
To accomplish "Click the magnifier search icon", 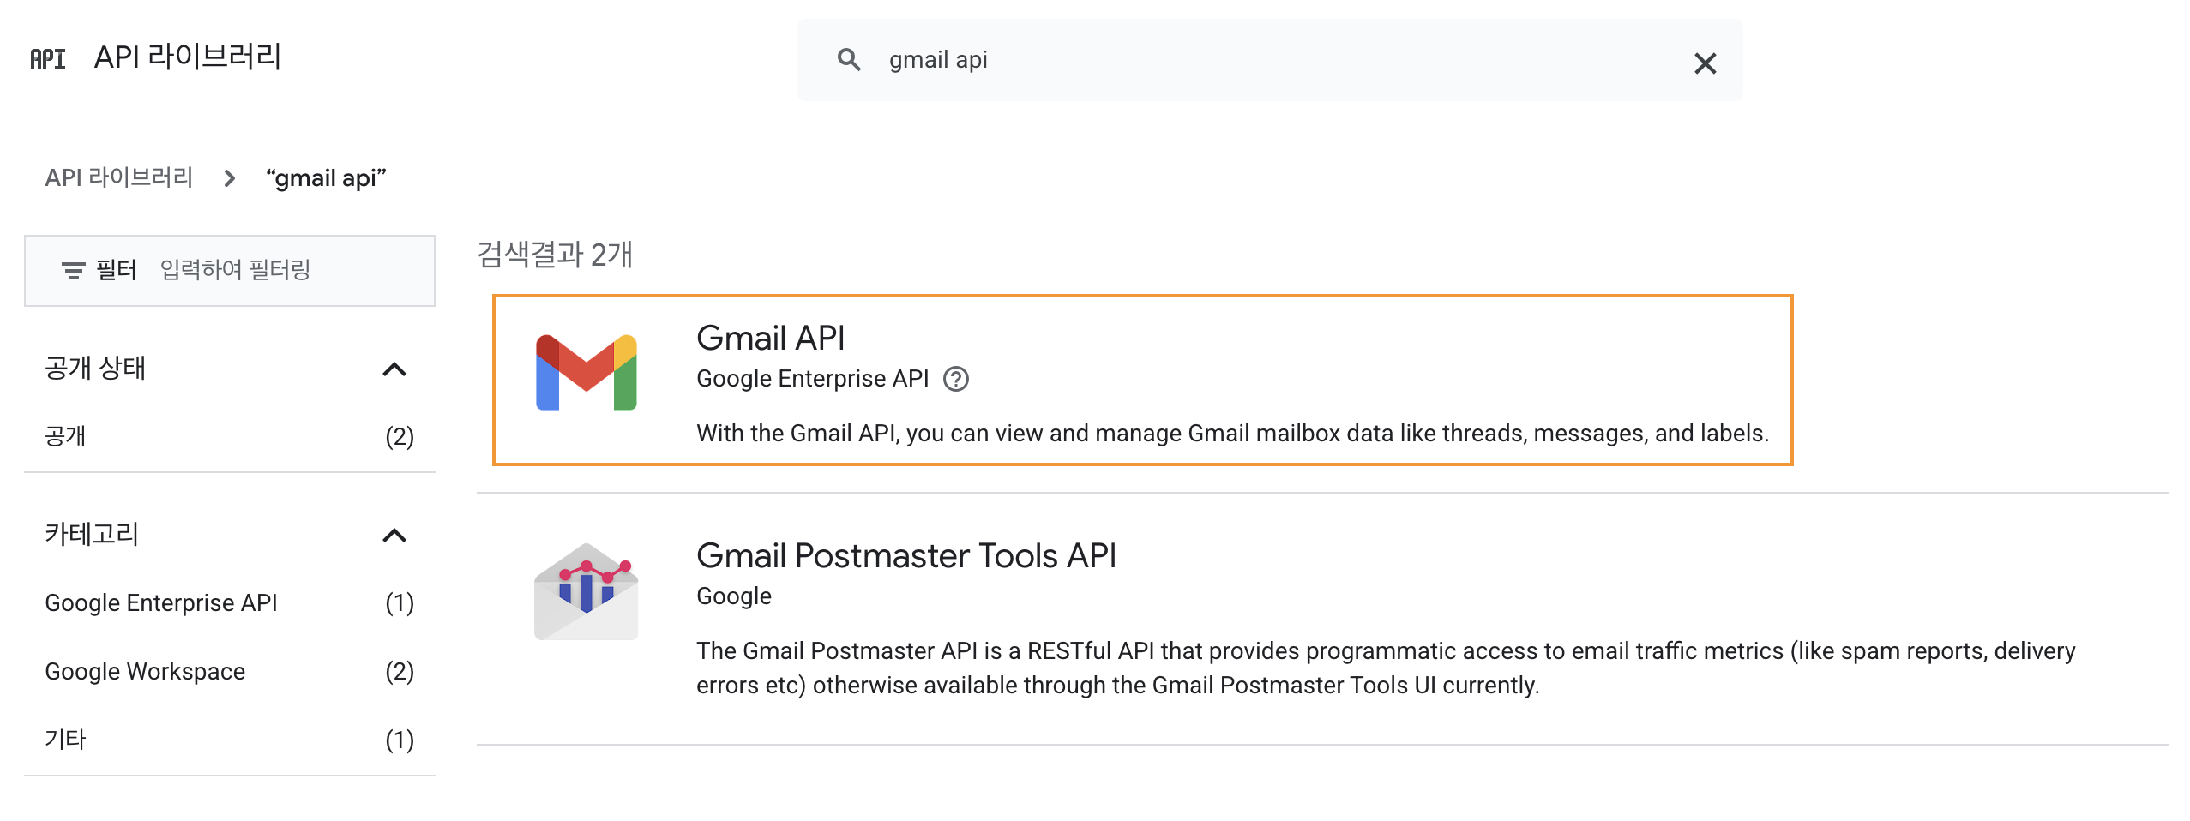I will [x=848, y=60].
